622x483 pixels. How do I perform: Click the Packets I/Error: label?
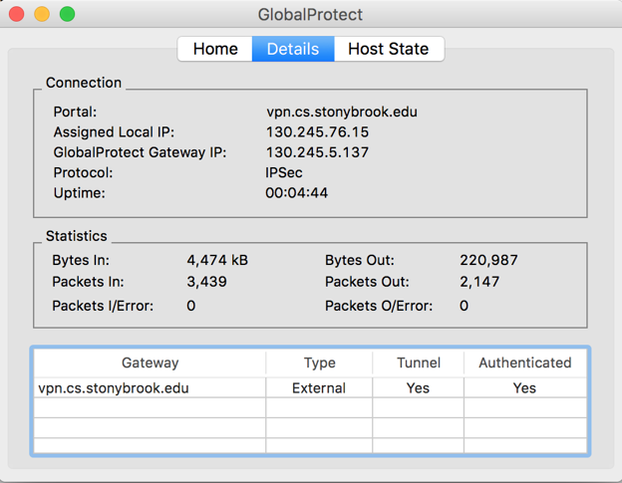click(x=103, y=306)
